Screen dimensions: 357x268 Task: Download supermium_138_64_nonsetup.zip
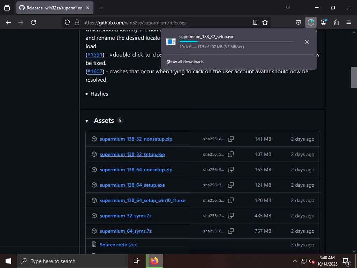point(136,170)
